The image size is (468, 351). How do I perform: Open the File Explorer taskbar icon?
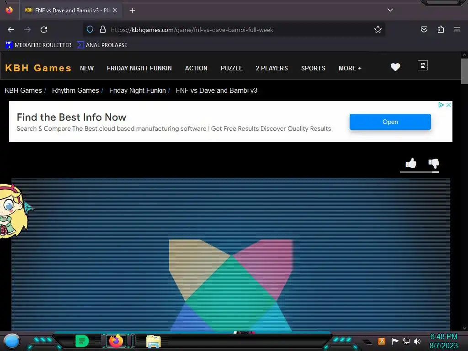(x=154, y=341)
